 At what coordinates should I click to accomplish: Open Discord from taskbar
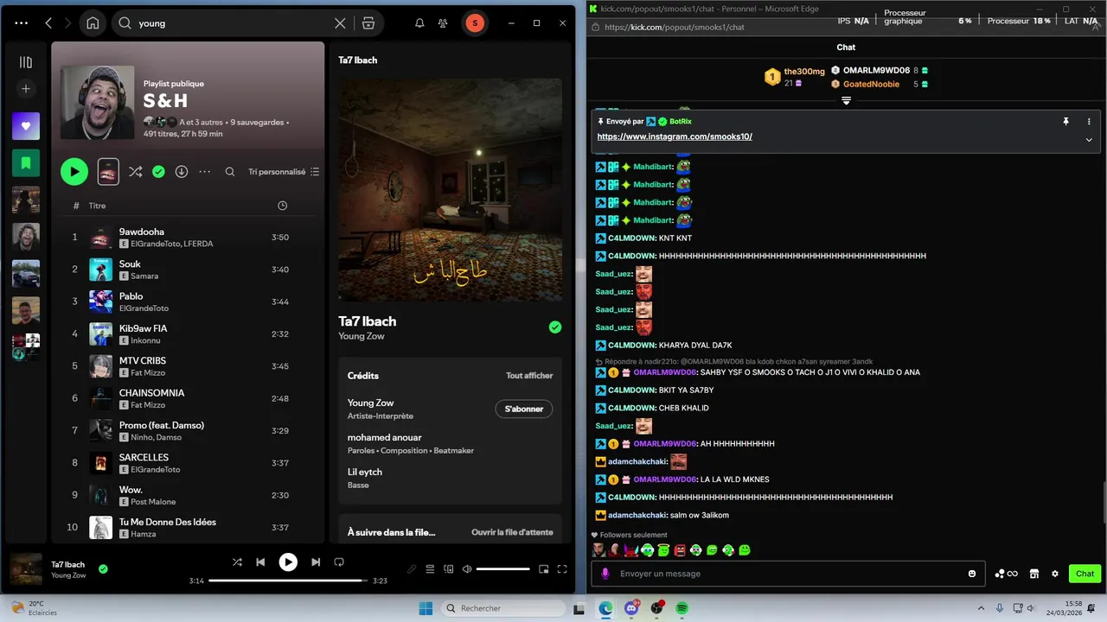631,608
